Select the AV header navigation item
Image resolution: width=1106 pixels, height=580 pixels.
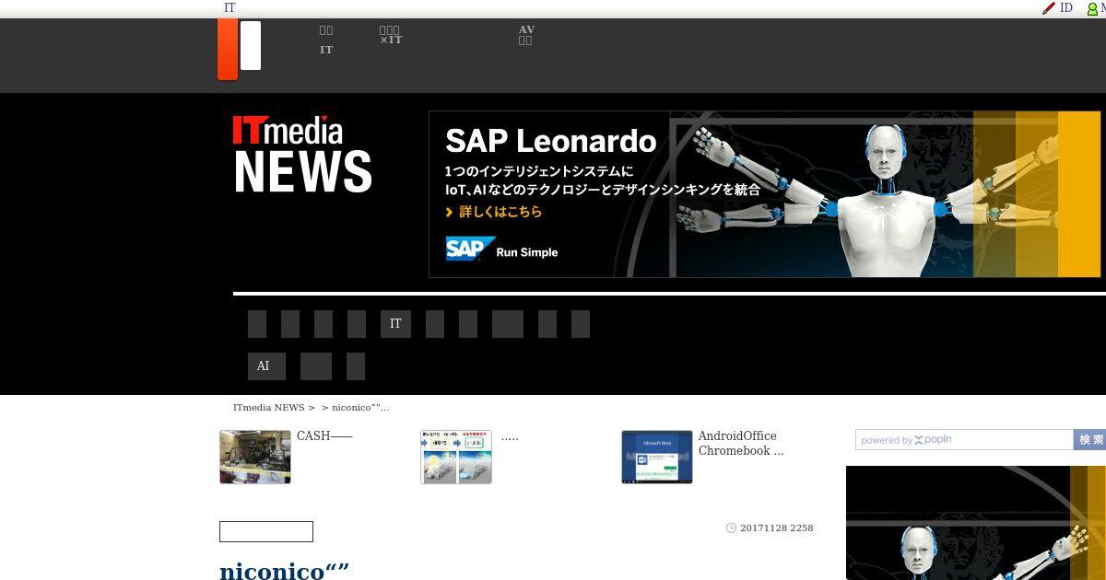coord(526,35)
